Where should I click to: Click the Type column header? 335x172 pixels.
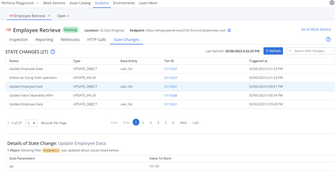(x=76, y=61)
